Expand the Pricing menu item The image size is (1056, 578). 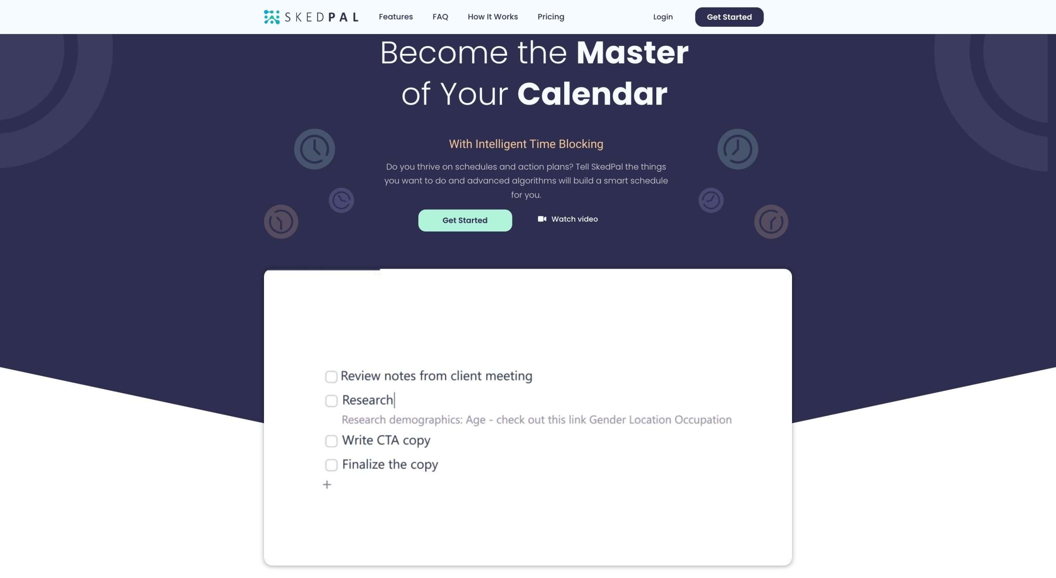coord(551,16)
